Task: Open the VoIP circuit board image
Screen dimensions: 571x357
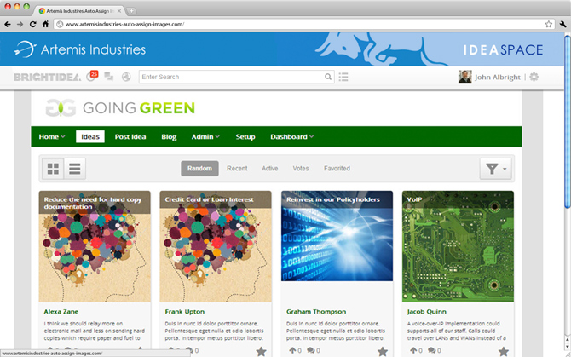Action: (x=459, y=246)
